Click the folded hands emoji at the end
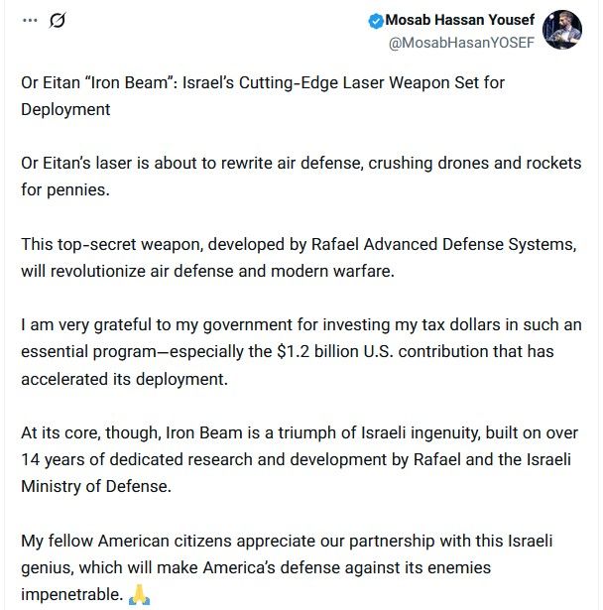Screen dimensions: 603x610 (x=140, y=595)
